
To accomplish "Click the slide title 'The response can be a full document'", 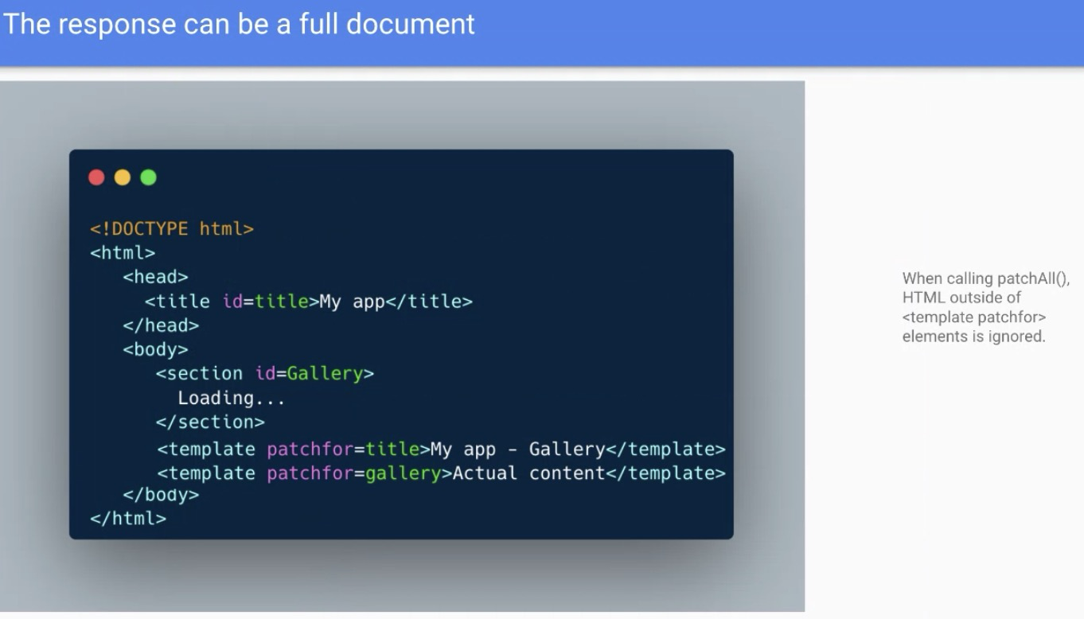I will pyautogui.click(x=239, y=24).
